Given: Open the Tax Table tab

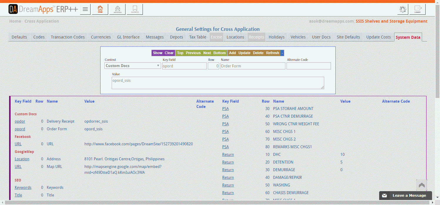Looking at the screenshot, I should coord(198,37).
